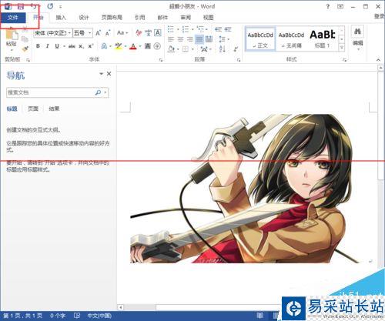Switch to the 设计 (Design) tab
This screenshot has width=385, height=321.
[84, 18]
